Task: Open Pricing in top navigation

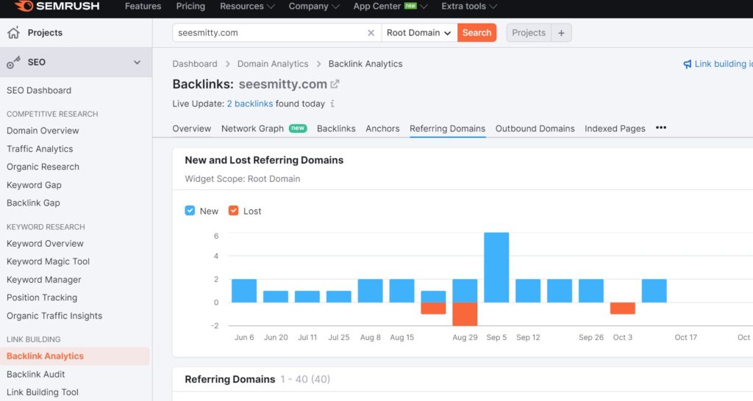Action: coord(190,6)
